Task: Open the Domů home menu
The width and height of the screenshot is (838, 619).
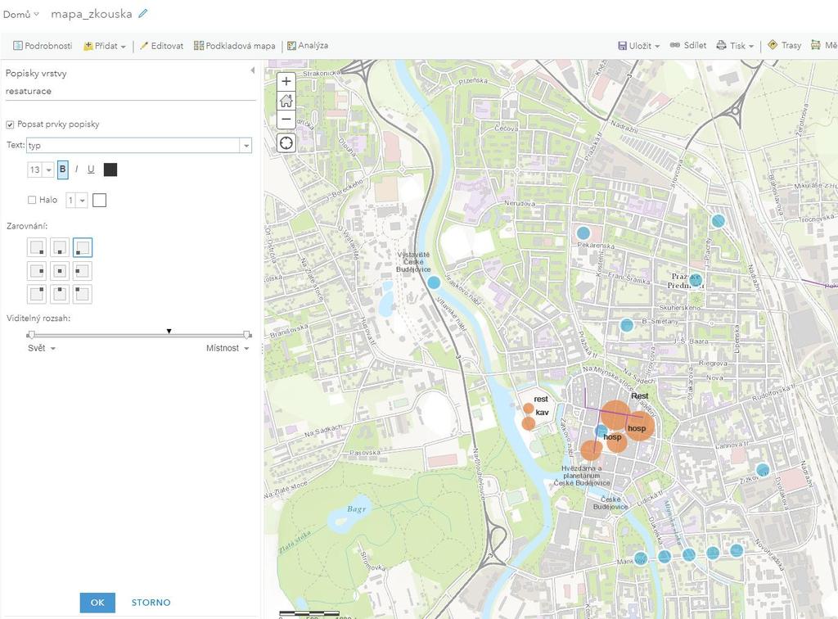Action: click(x=20, y=15)
